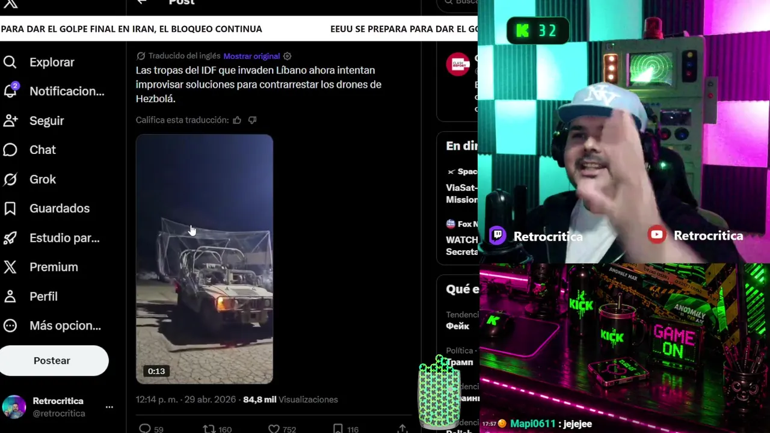Click the Seguir person-plus icon
The image size is (770, 433).
tap(10, 120)
